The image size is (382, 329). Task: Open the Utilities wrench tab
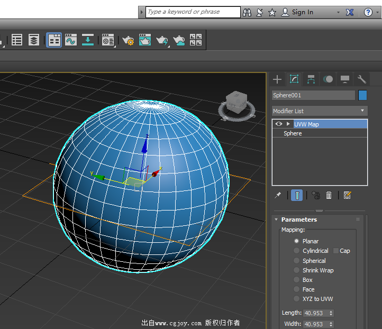point(362,79)
